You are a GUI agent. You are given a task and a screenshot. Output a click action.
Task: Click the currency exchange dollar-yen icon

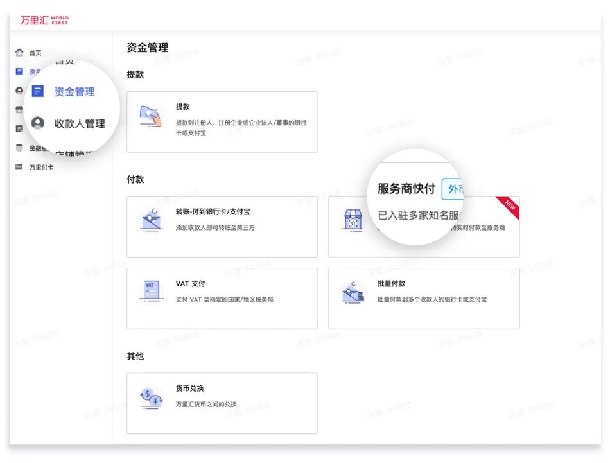click(150, 396)
